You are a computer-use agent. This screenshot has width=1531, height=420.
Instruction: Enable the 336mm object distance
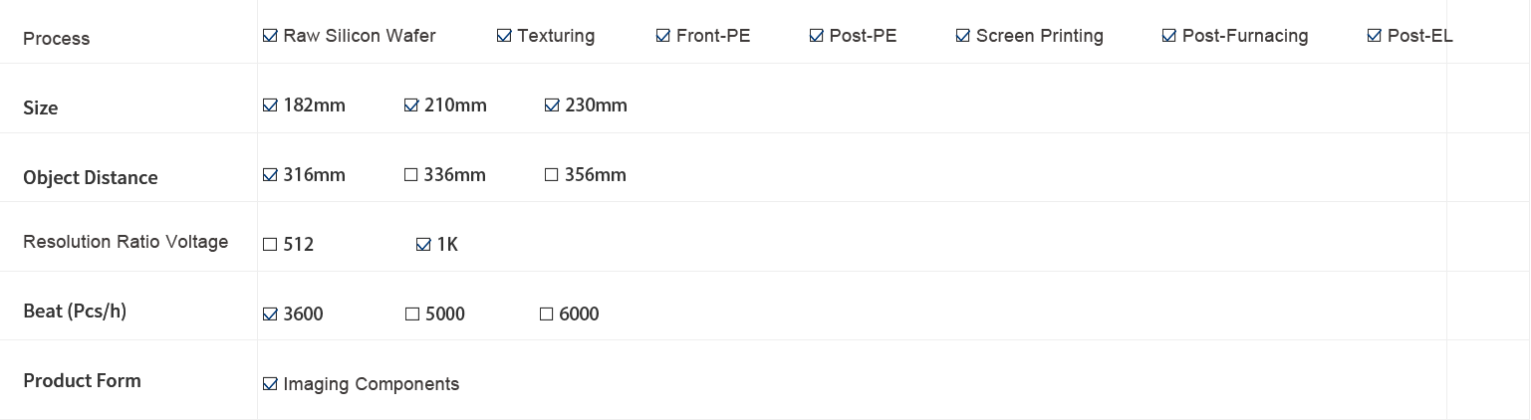[x=411, y=175]
